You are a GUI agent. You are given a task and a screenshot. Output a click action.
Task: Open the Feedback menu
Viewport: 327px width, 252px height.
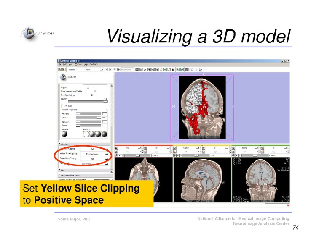pos(94,64)
